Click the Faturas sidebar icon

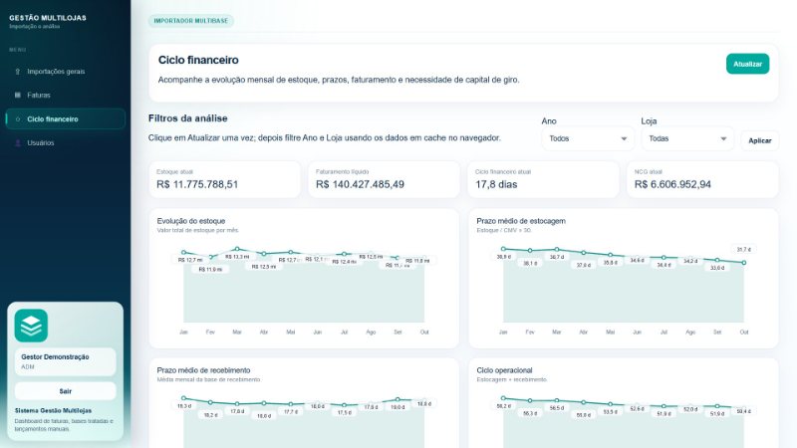18,95
